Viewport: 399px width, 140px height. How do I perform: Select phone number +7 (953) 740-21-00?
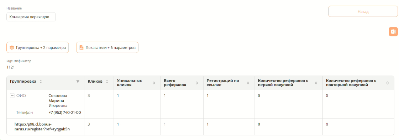pos(65,112)
